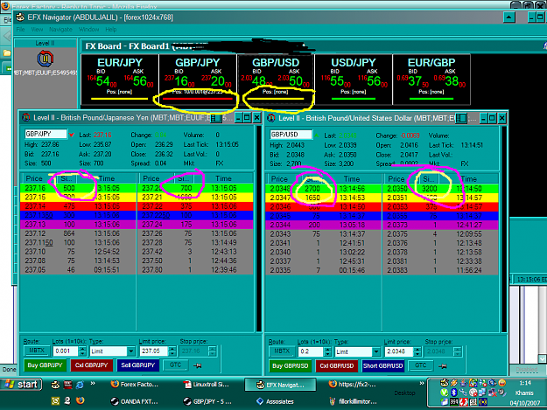The image size is (547, 410).
Task: Click the MBTX route button in GBP/JPY panel
Action: tap(37, 351)
